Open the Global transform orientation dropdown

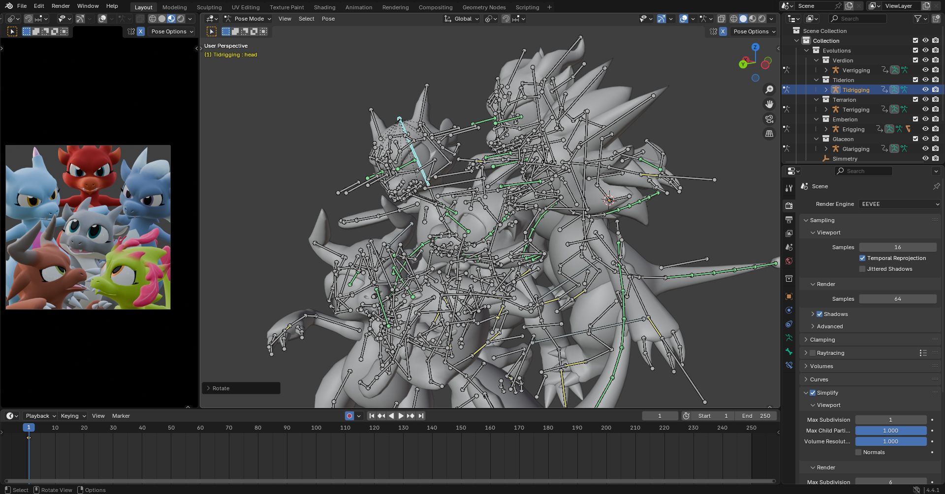[461, 19]
